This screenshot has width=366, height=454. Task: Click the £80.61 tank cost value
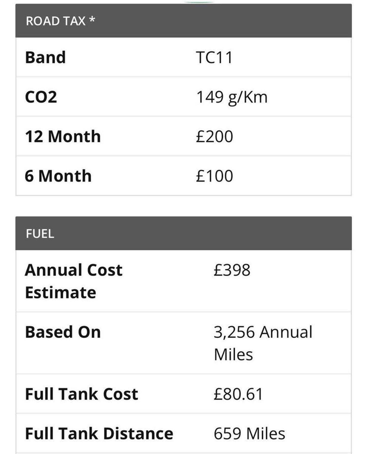click(x=238, y=394)
